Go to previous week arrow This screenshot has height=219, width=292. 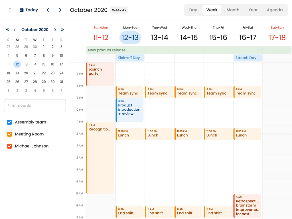point(48,10)
